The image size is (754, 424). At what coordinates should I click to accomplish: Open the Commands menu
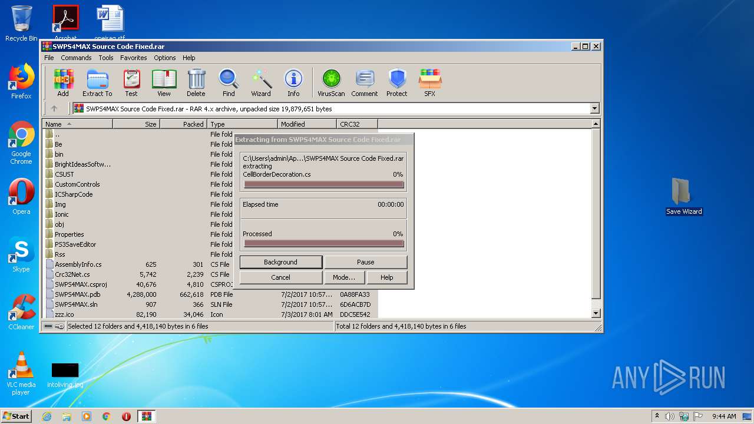(76, 58)
